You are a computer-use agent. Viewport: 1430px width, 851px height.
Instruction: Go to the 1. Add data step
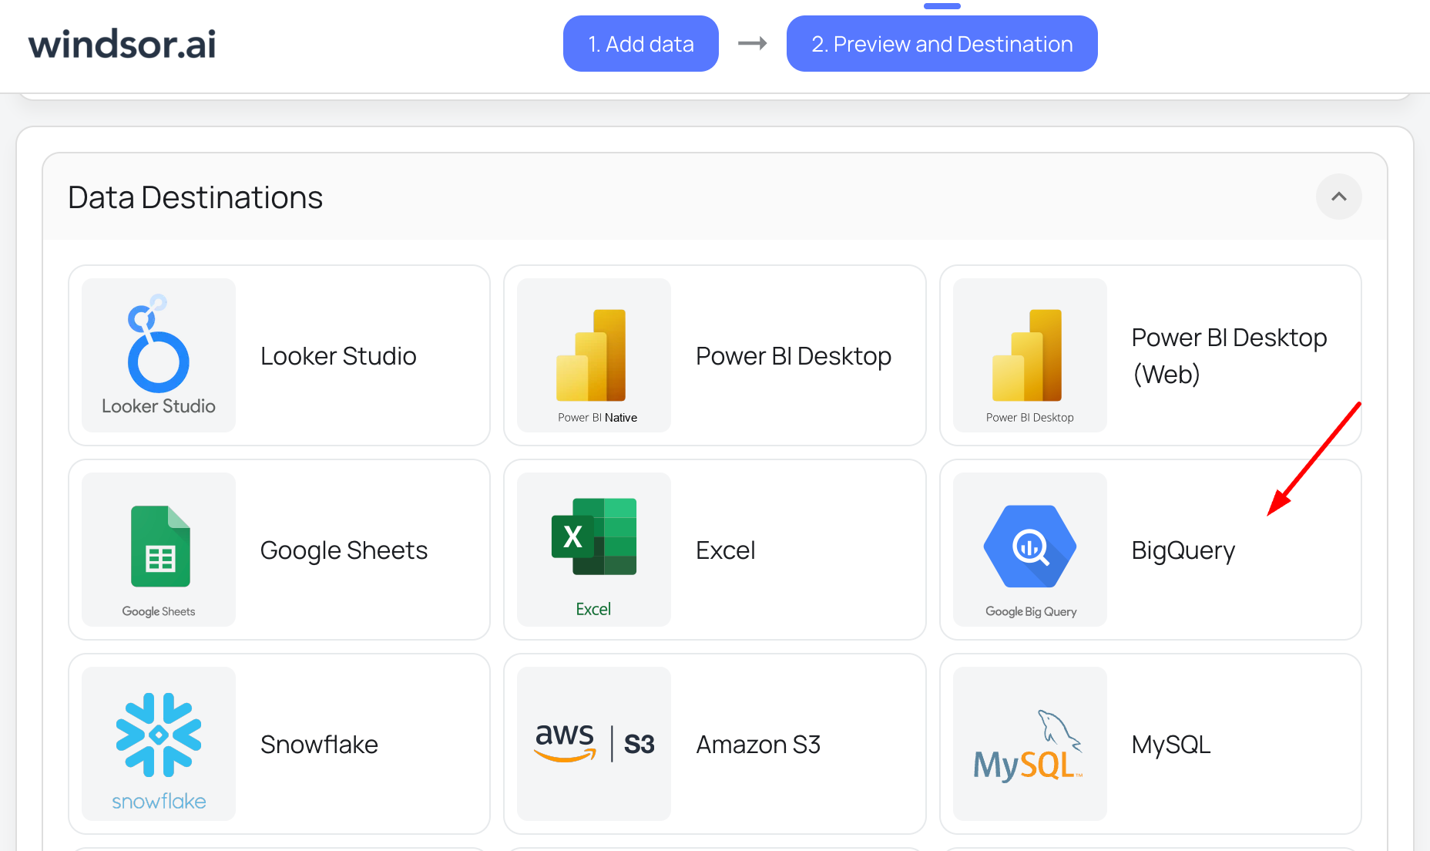tap(640, 44)
